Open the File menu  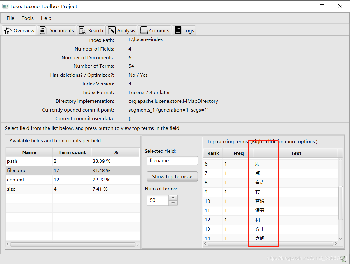pos(11,18)
